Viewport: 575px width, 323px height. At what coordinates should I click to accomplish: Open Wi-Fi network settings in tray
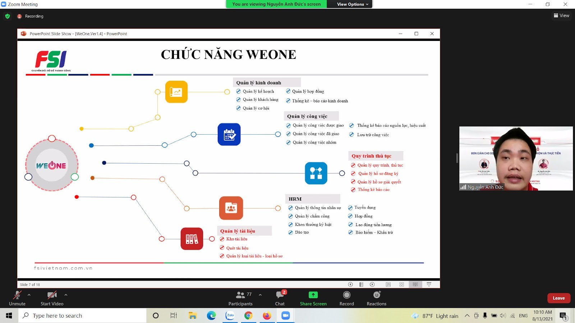pos(512,315)
